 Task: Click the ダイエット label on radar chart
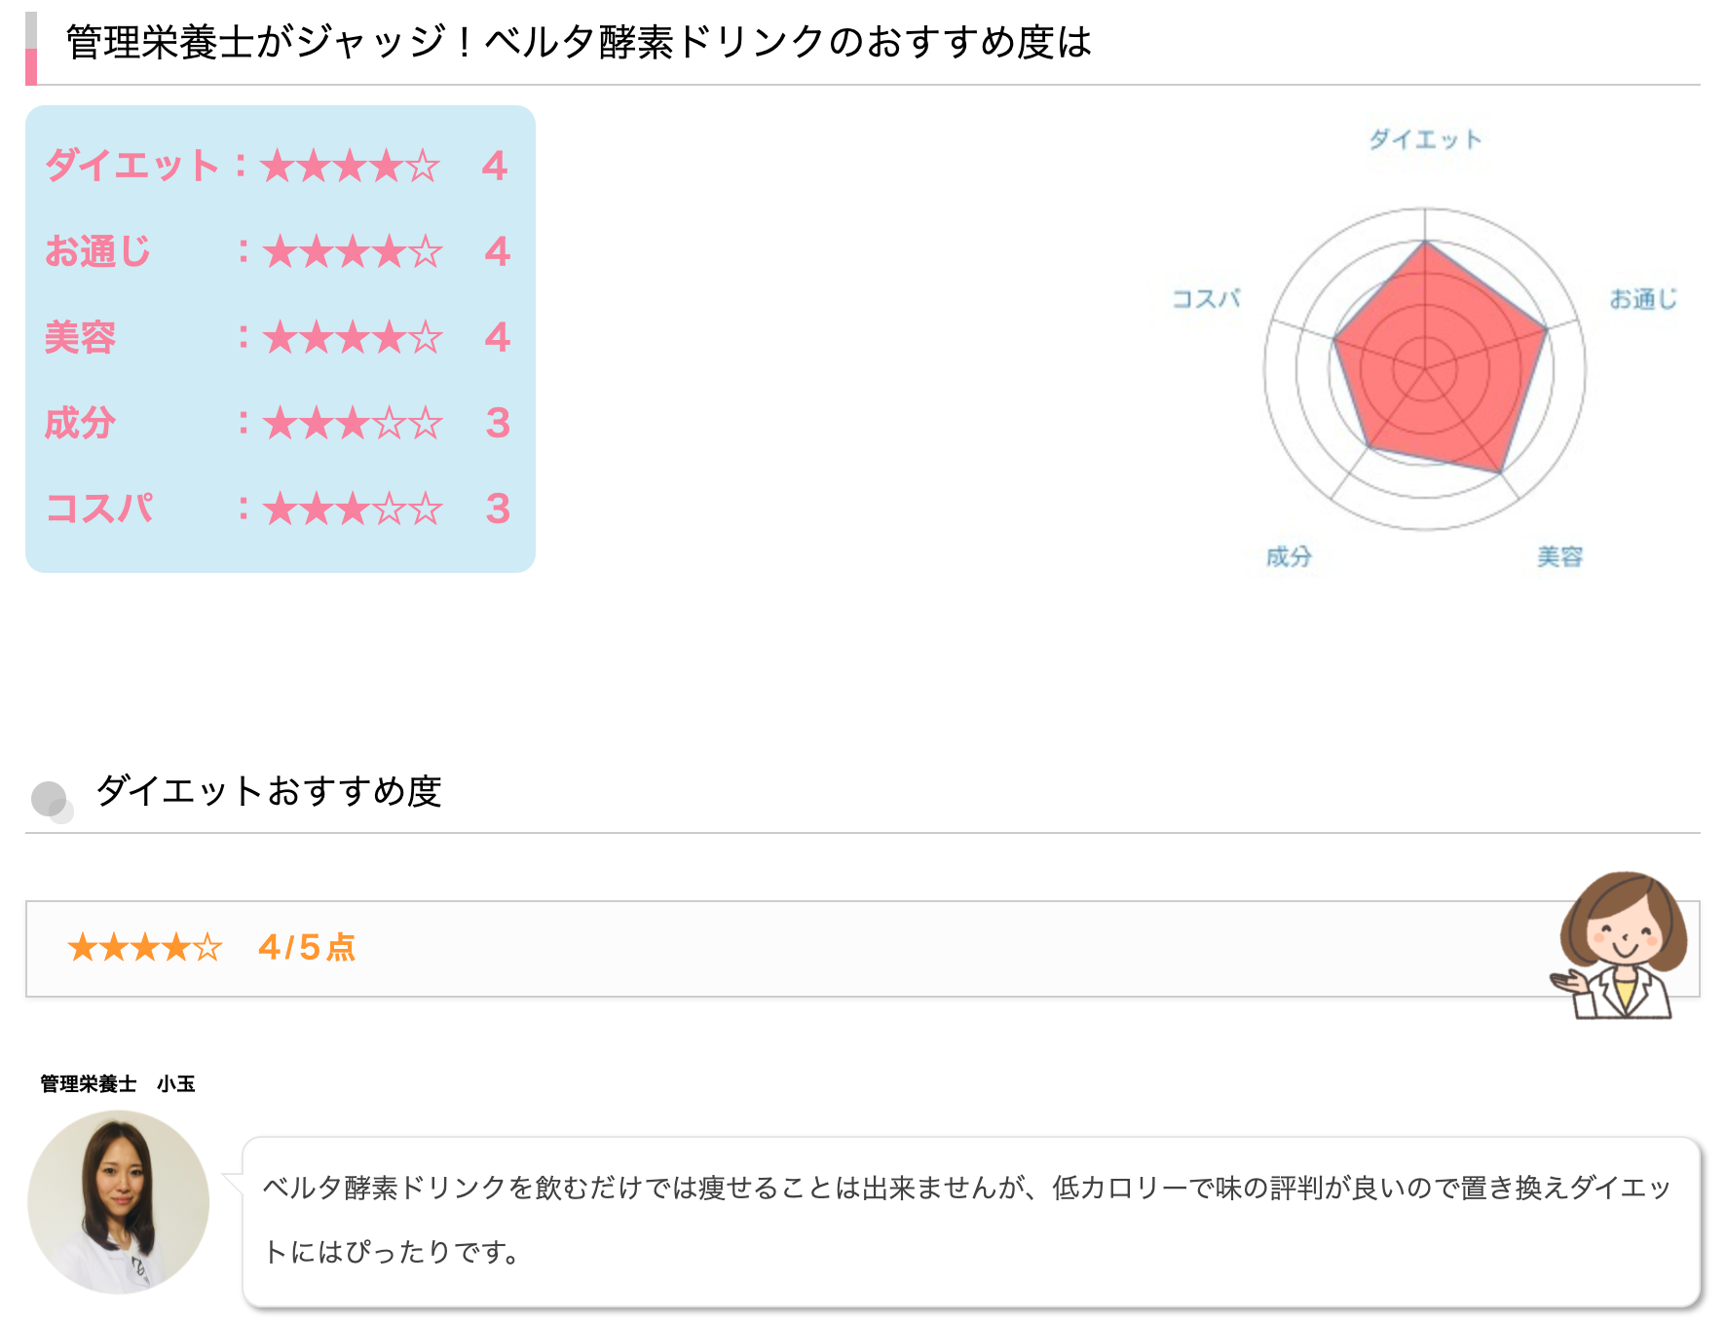[x=1425, y=139]
